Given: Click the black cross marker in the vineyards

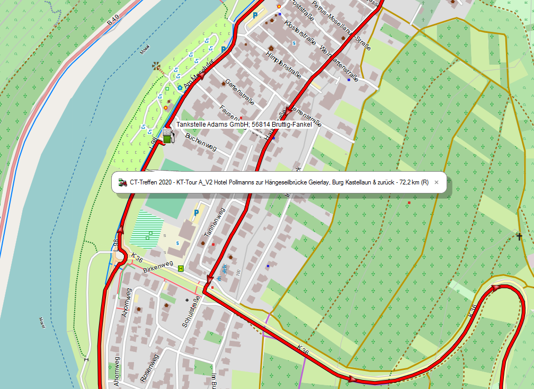Looking at the screenshot, I should (519, 236).
